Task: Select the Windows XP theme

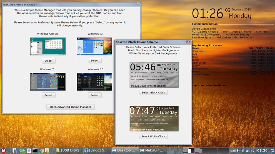Action: [94, 61]
